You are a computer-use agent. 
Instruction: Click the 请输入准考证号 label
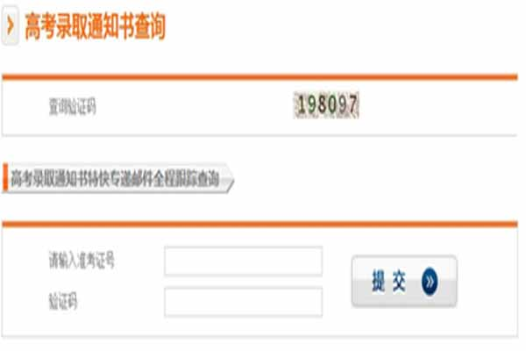[x=82, y=260]
